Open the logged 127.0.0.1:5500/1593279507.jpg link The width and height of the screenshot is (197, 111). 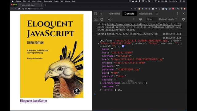[x=132, y=34]
